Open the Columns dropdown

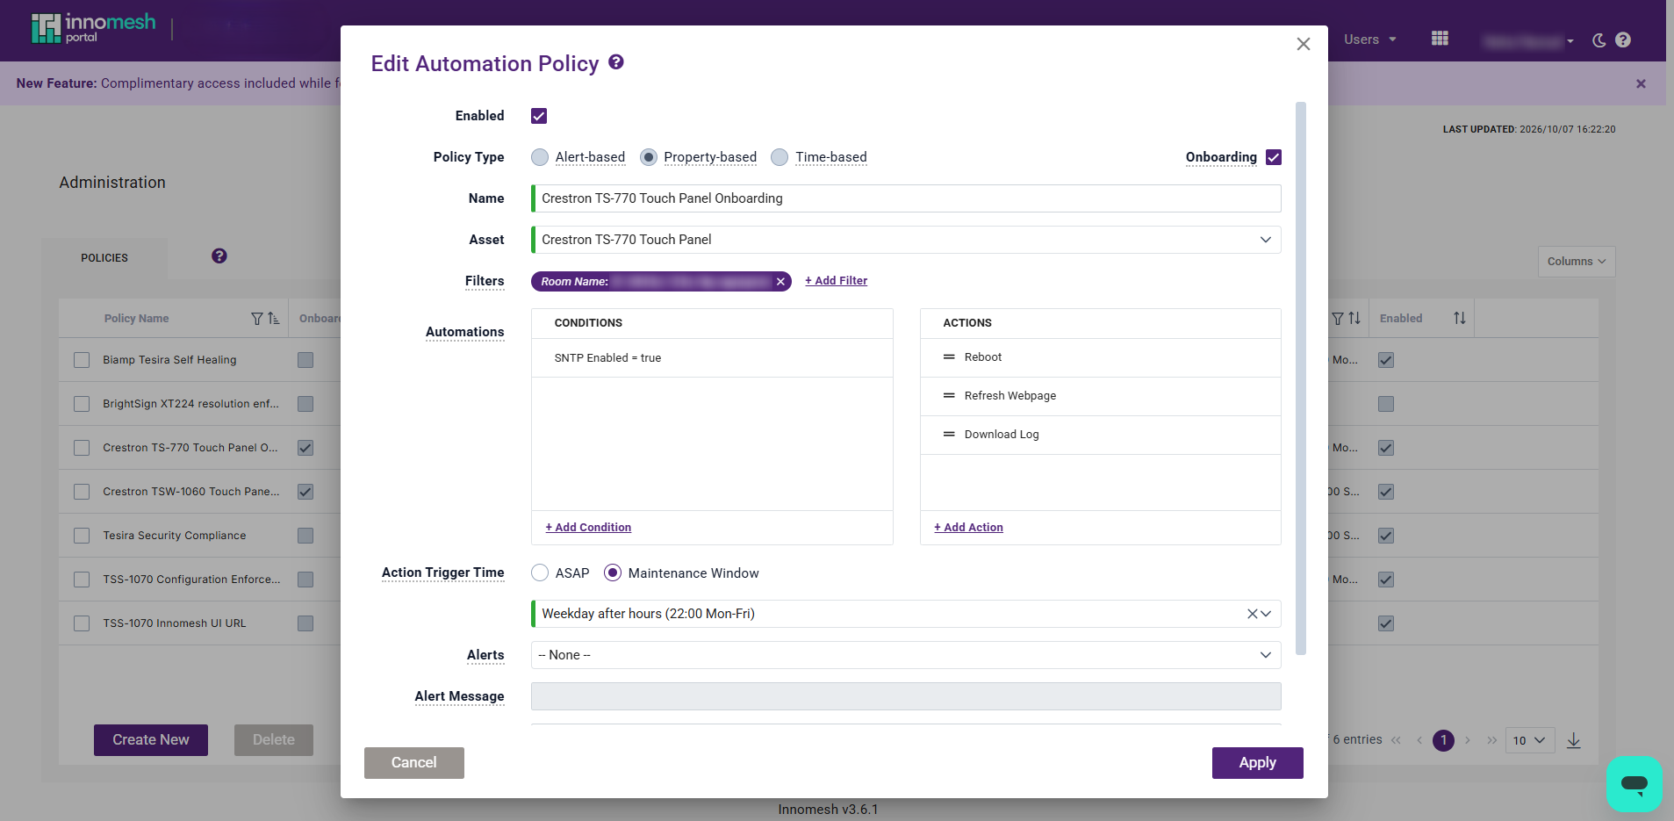coord(1577,262)
